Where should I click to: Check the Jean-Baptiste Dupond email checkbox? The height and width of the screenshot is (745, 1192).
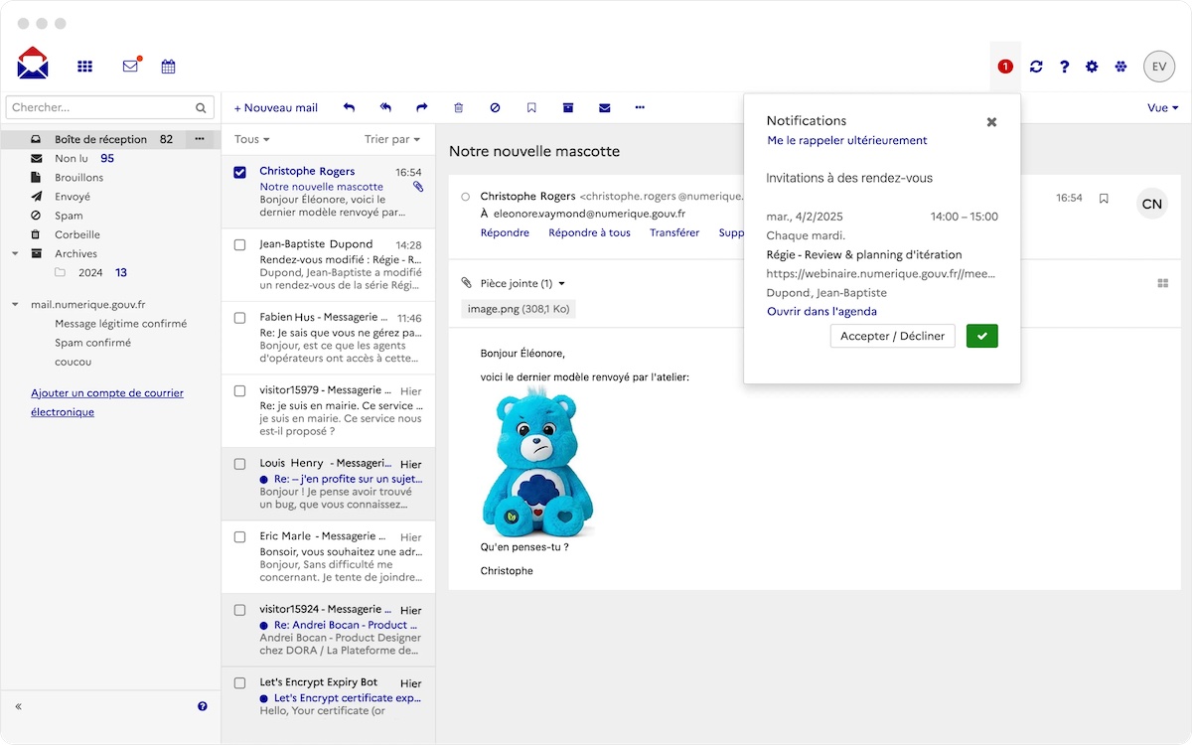coord(239,244)
